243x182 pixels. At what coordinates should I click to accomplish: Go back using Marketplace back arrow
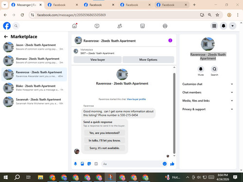click(x=6, y=37)
